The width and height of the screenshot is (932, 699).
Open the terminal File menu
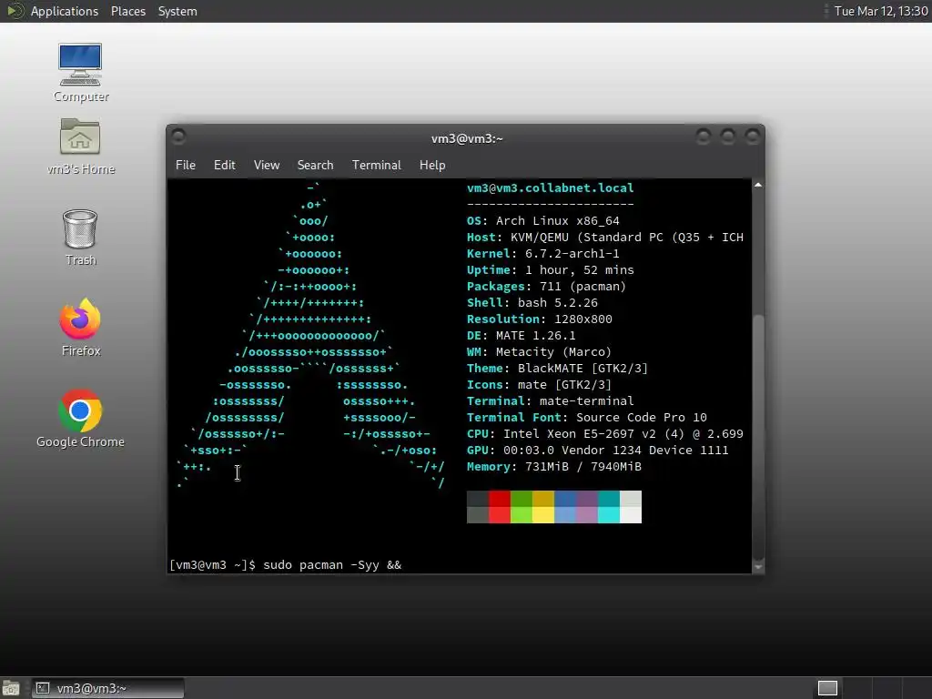pyautogui.click(x=186, y=166)
